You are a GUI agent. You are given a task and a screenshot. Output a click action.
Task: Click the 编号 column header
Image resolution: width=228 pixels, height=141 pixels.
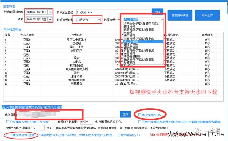click(x=7, y=35)
